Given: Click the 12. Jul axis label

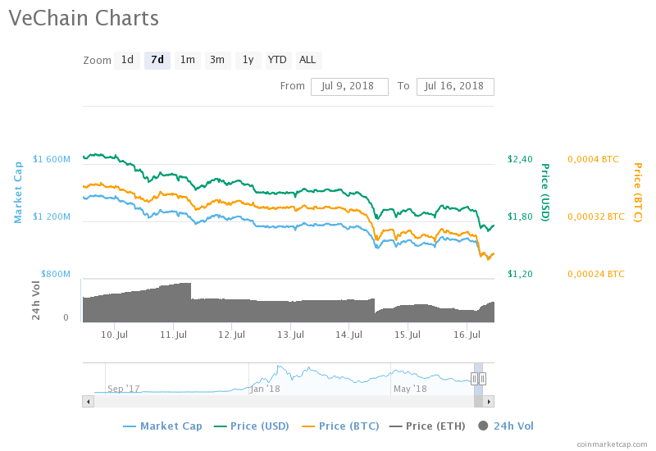Looking at the screenshot, I should coord(231,335).
